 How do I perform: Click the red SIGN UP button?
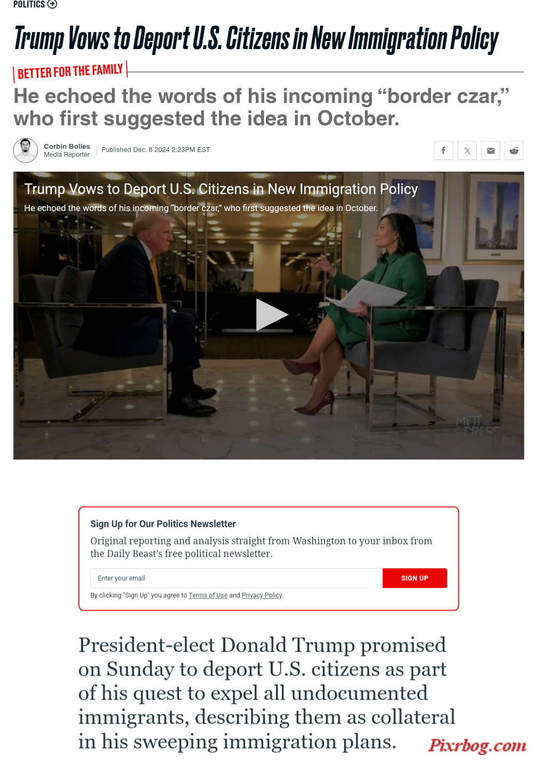click(x=414, y=578)
